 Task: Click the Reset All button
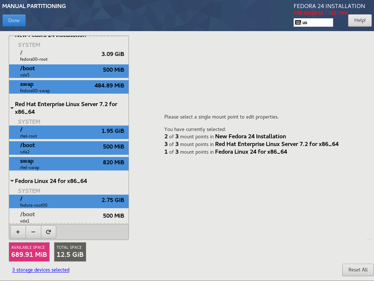coord(358,270)
